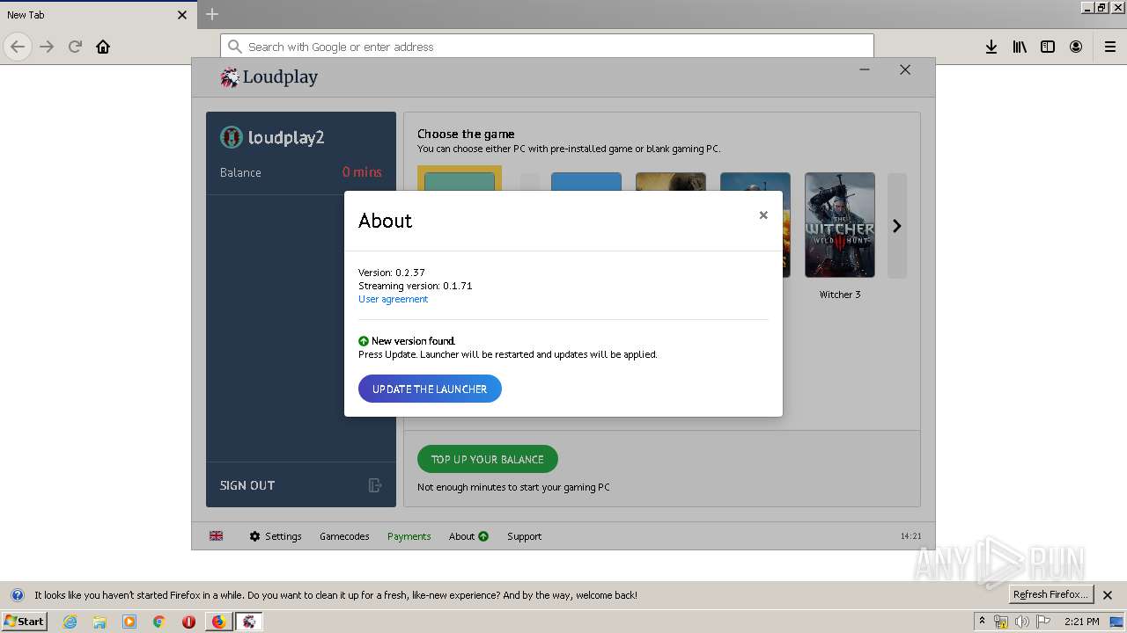Open Payments in the footer
The image size is (1127, 633).
pos(409,536)
